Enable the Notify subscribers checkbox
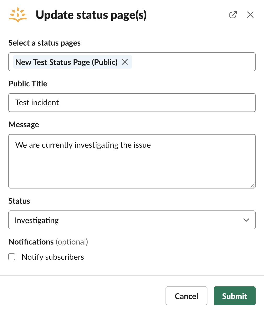This screenshot has height=311, width=264. click(x=12, y=257)
